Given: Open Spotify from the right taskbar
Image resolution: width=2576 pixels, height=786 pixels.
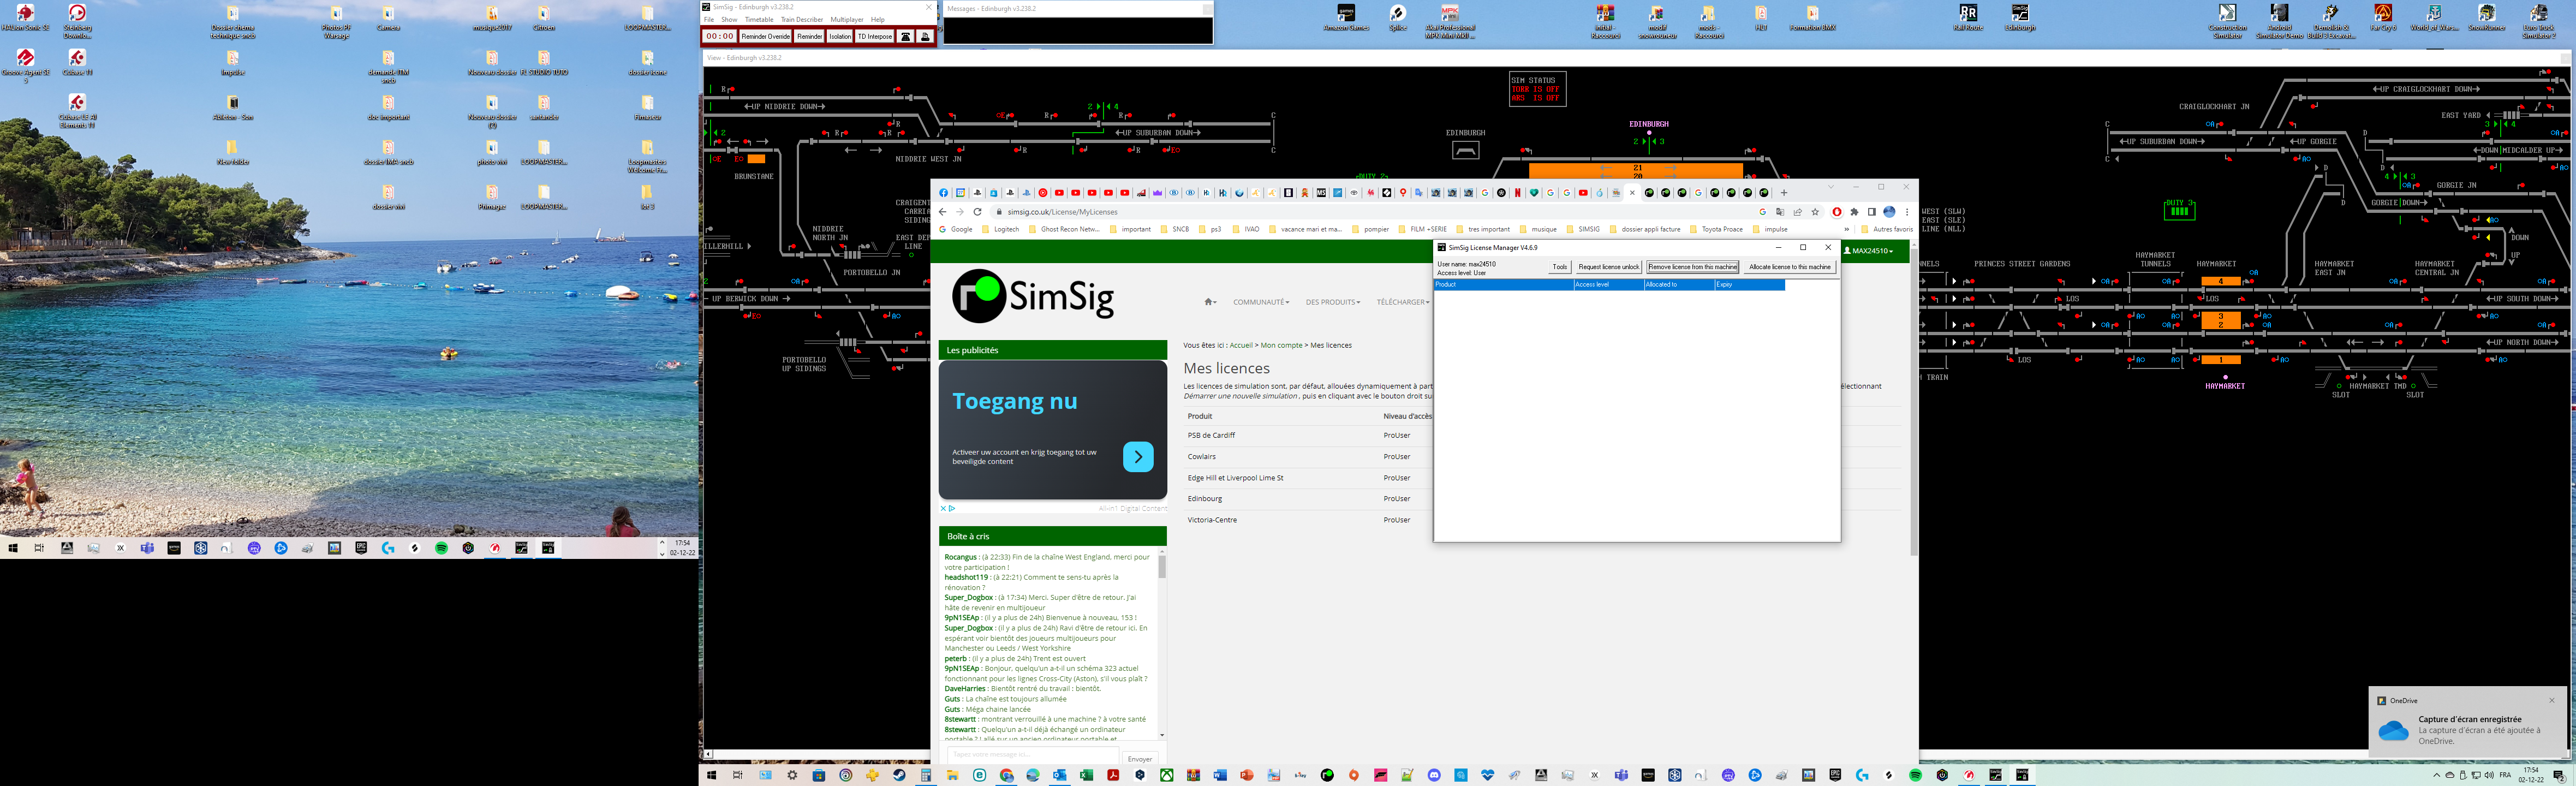Looking at the screenshot, I should point(1916,775).
